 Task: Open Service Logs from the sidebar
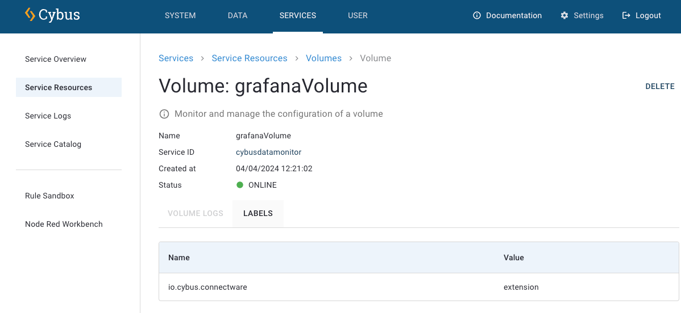click(48, 116)
